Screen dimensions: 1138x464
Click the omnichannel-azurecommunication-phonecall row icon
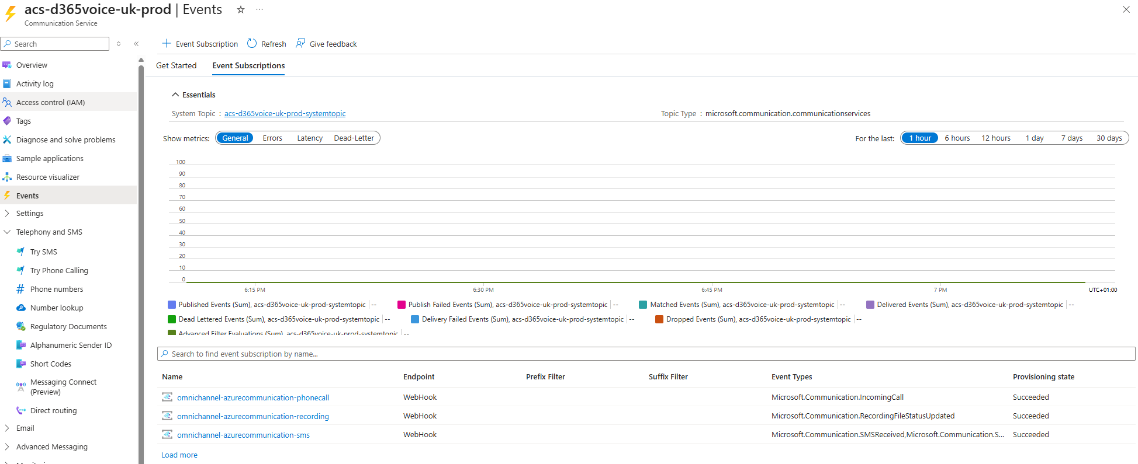(167, 397)
